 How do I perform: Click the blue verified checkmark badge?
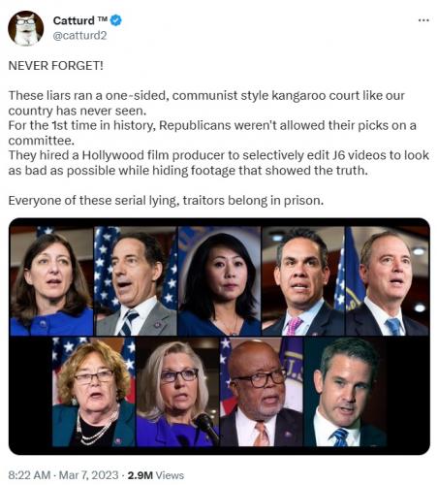click(116, 20)
